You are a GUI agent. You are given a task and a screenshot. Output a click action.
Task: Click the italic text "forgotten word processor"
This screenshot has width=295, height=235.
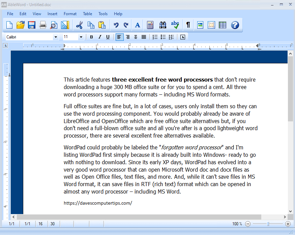pyautogui.click(x=191, y=148)
